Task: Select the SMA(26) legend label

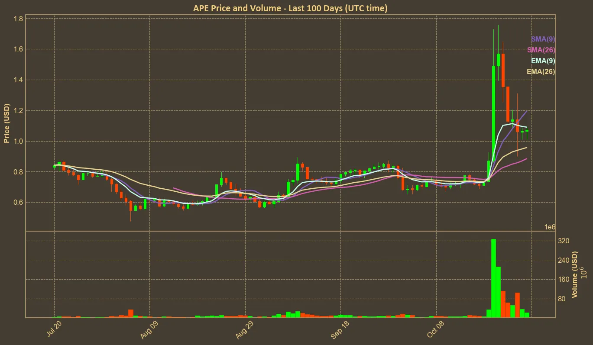Action: pyautogui.click(x=541, y=50)
